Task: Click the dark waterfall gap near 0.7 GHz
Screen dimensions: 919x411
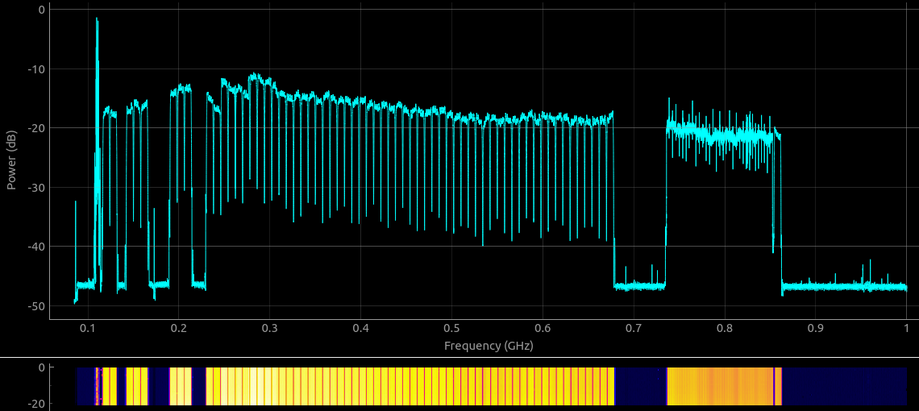Action: [x=641, y=386]
